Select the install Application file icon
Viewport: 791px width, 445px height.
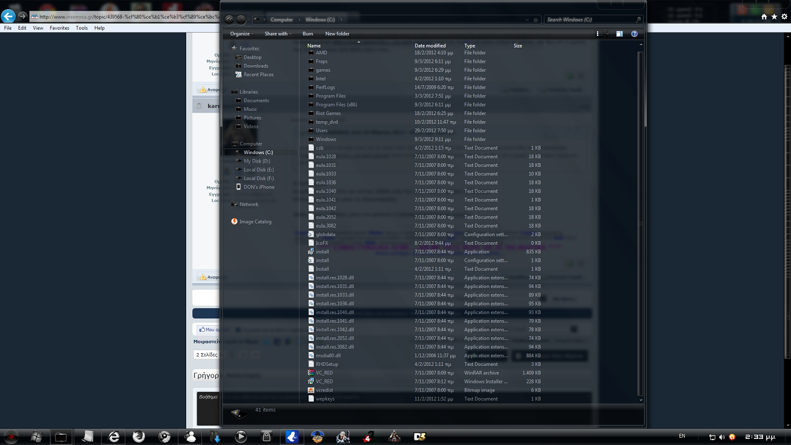[311, 251]
